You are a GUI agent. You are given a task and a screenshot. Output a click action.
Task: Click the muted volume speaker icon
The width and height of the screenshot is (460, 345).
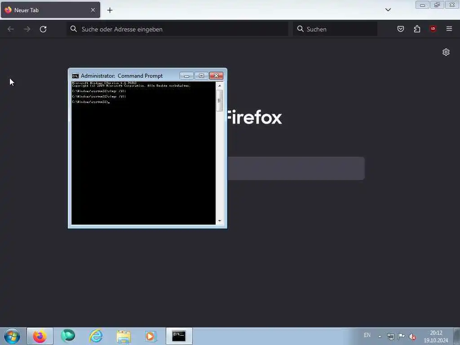(412, 337)
